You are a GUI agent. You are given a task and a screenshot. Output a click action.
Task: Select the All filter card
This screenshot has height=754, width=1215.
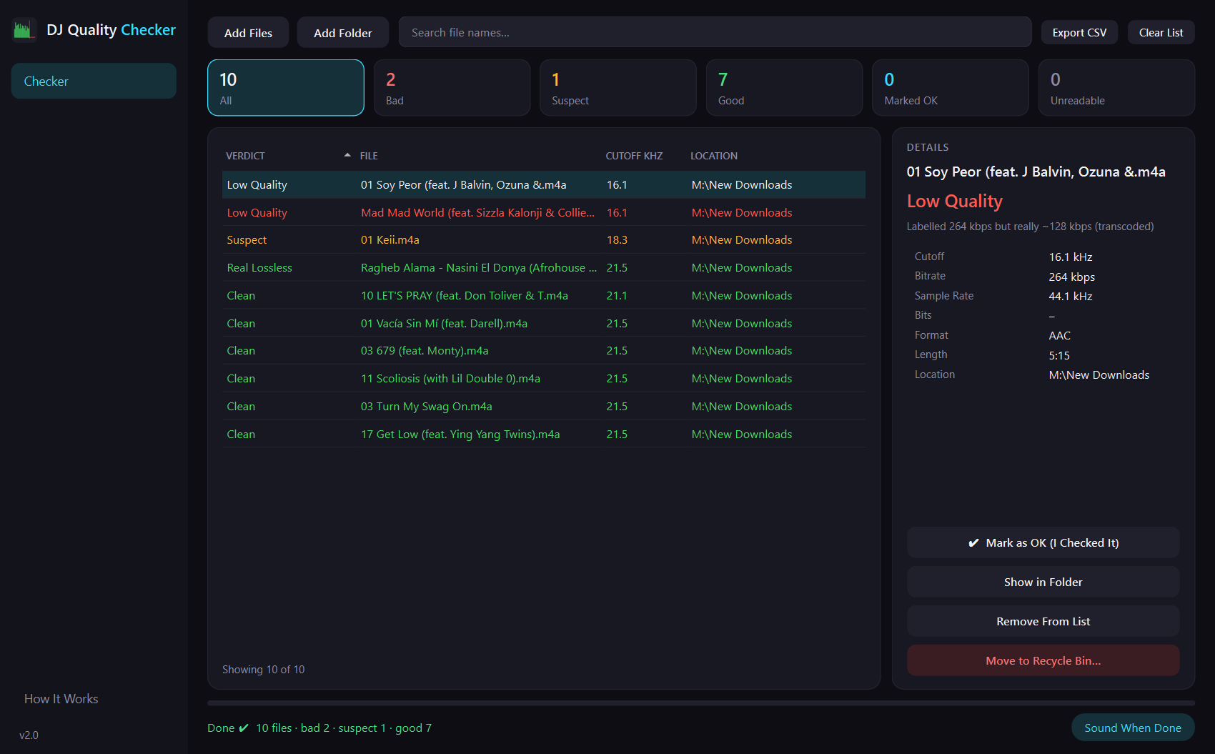click(286, 87)
